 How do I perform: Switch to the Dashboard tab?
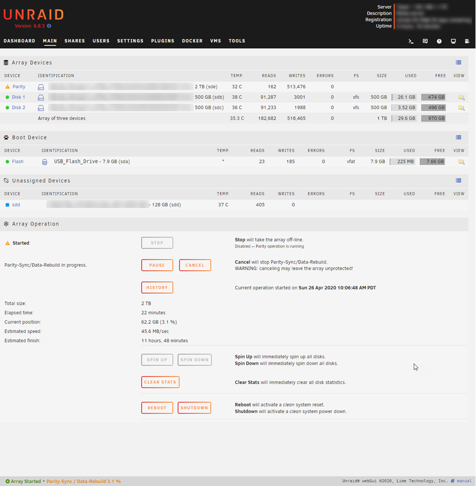coord(20,41)
